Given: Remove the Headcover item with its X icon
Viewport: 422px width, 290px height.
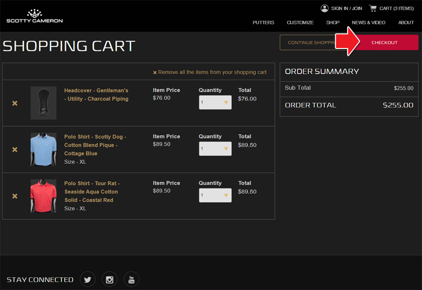Looking at the screenshot, I should (15, 103).
